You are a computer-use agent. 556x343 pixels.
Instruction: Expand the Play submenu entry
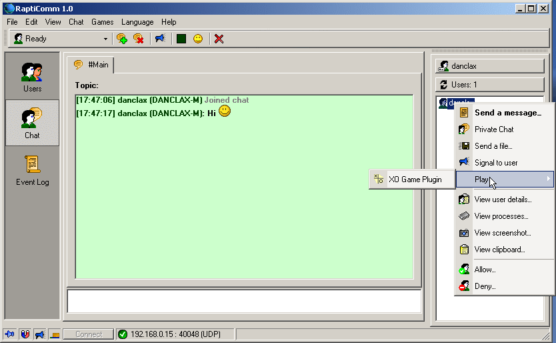[x=505, y=180]
